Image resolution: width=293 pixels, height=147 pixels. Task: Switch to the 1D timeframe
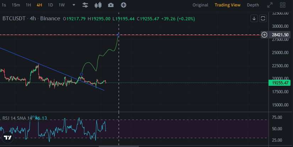click(x=50, y=5)
